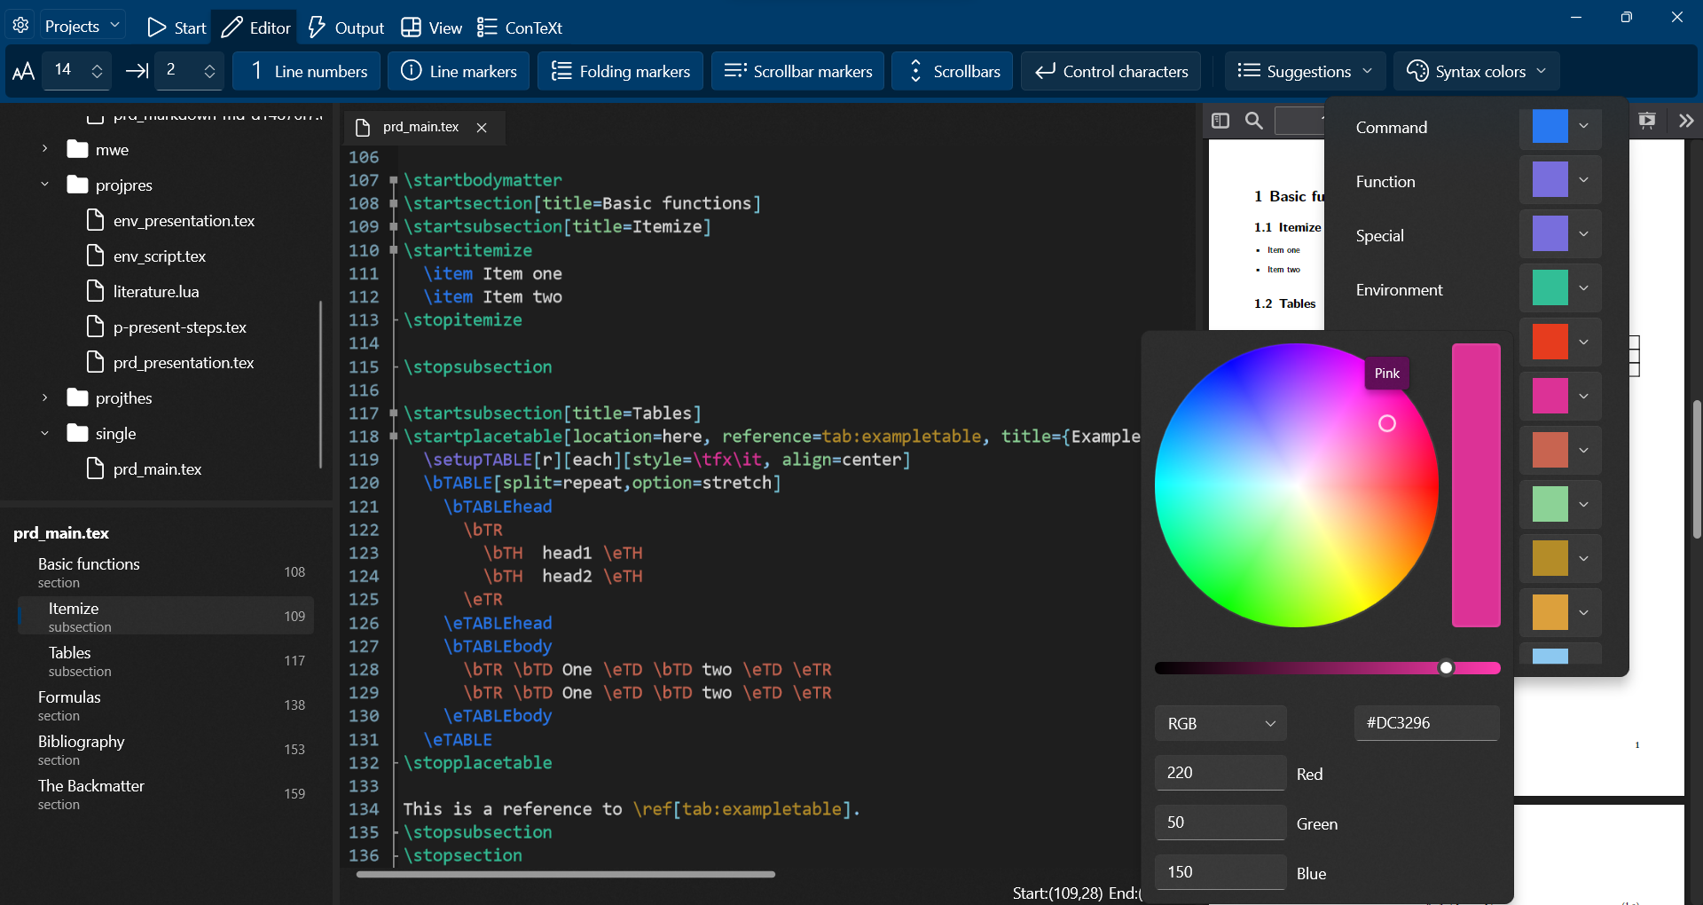
Task: Open the Projects dropdown menu
Action: point(82,27)
